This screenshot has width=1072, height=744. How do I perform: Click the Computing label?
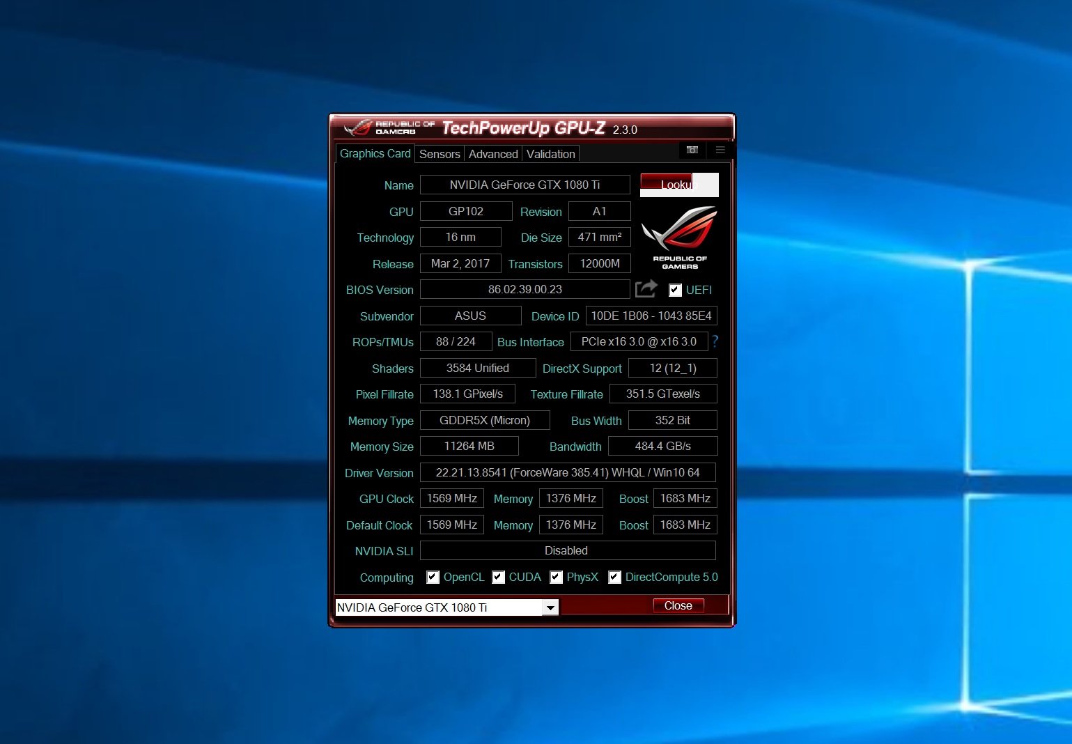[387, 578]
